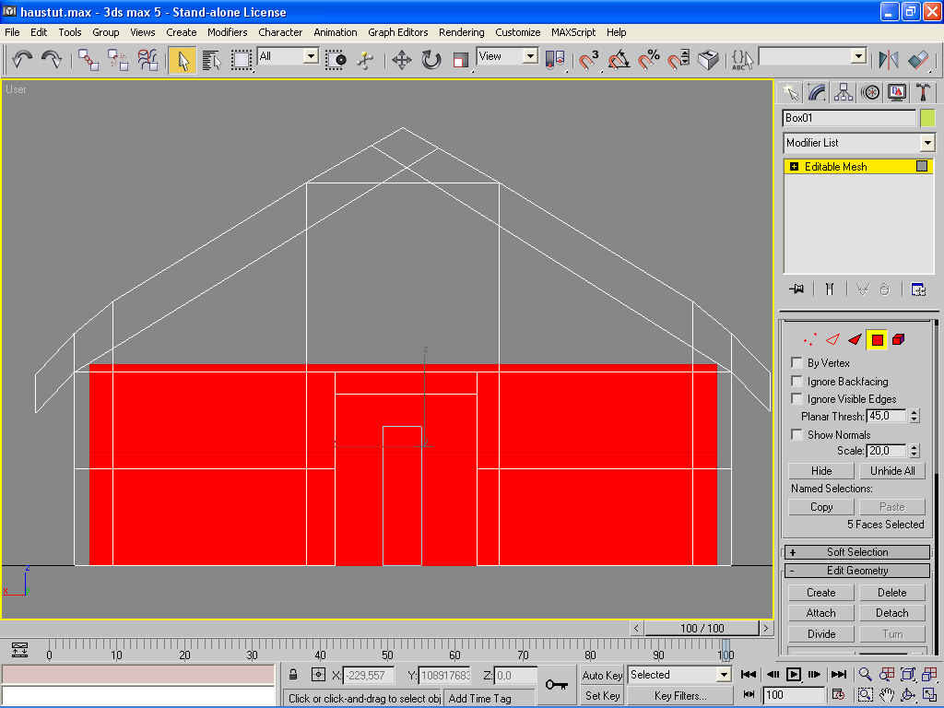Click the Undo arrow in the toolbar
The height and width of the screenshot is (708, 944).
click(x=22, y=60)
